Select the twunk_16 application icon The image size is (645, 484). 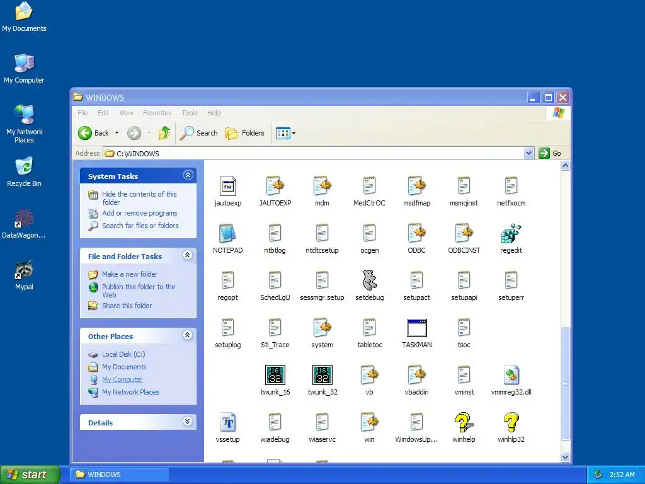click(x=275, y=375)
